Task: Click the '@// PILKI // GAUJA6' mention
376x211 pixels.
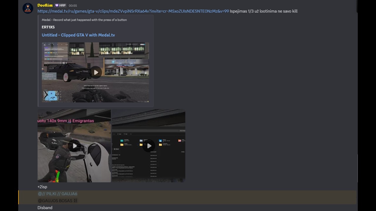Action: click(x=58, y=194)
